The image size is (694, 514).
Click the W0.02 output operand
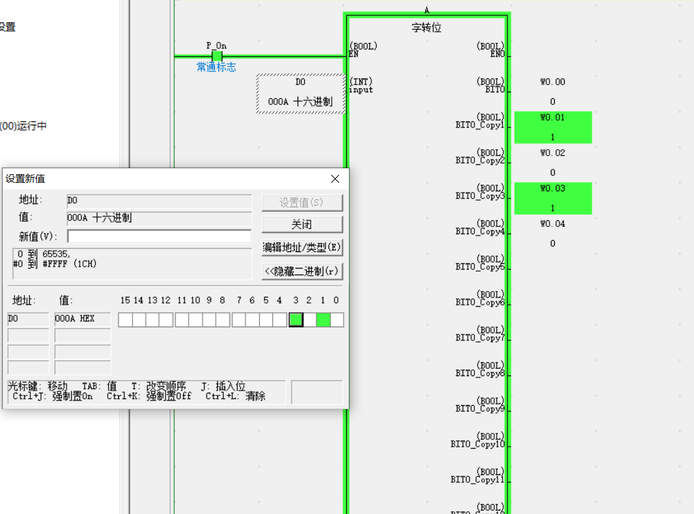(x=553, y=153)
